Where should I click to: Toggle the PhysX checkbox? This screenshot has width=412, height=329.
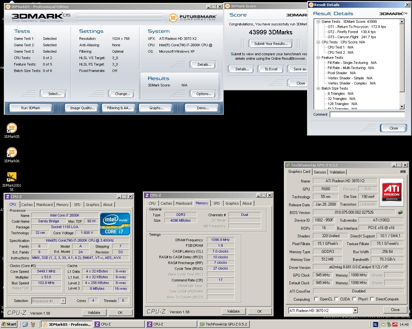354,299
